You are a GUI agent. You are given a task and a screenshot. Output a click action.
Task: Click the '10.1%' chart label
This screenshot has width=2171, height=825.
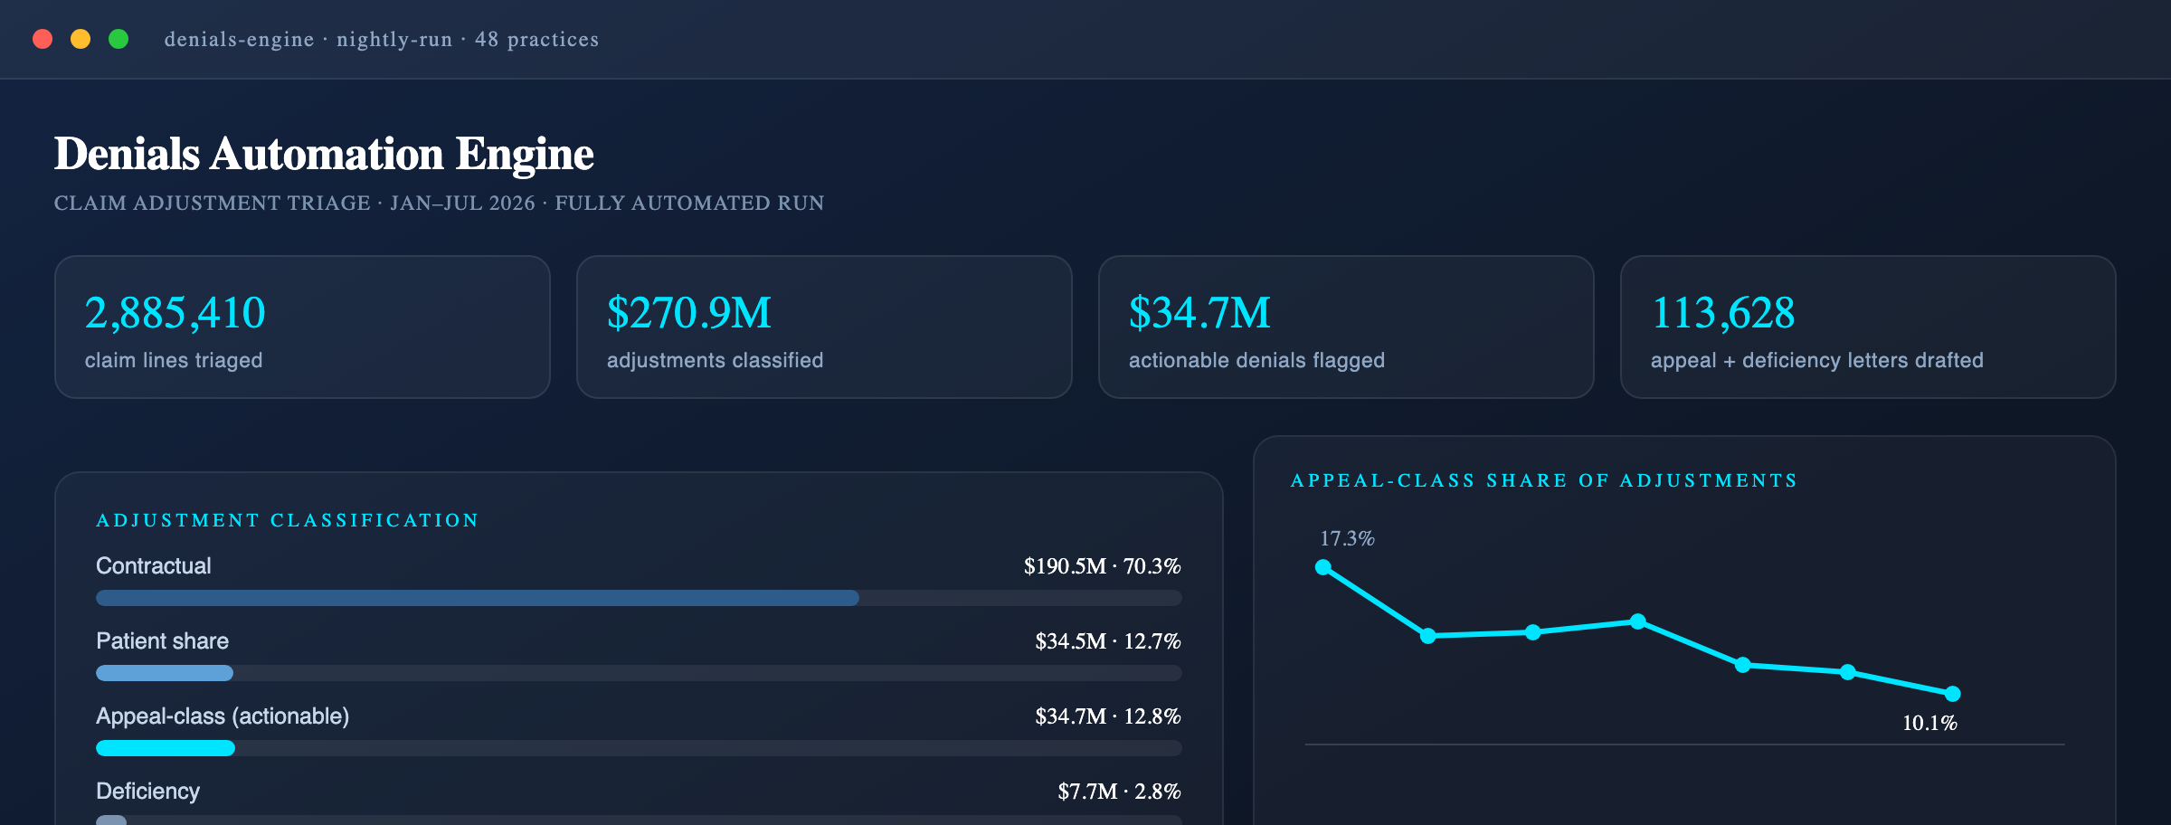[1929, 723]
